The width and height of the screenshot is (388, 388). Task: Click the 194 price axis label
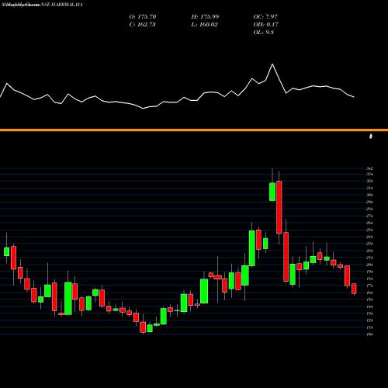tap(369, 272)
